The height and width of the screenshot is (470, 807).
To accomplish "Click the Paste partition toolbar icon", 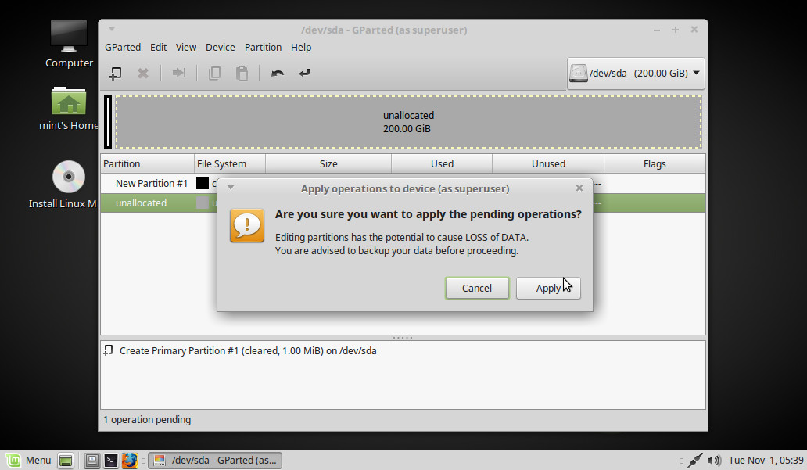I will (242, 73).
